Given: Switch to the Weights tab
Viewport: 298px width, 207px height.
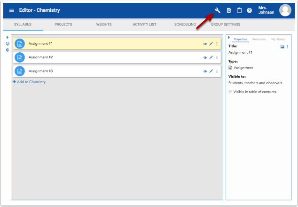Looking at the screenshot, I should click(104, 24).
